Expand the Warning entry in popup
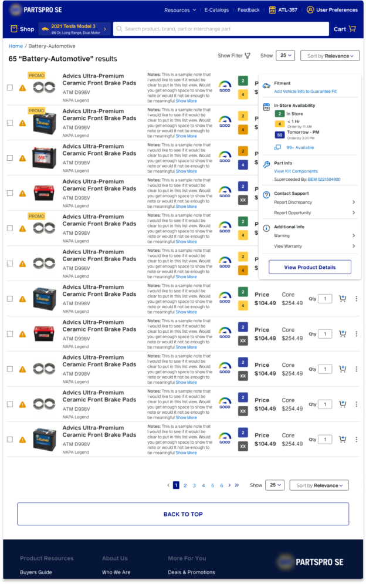Screen dimensions: 366x584 click(x=314, y=235)
